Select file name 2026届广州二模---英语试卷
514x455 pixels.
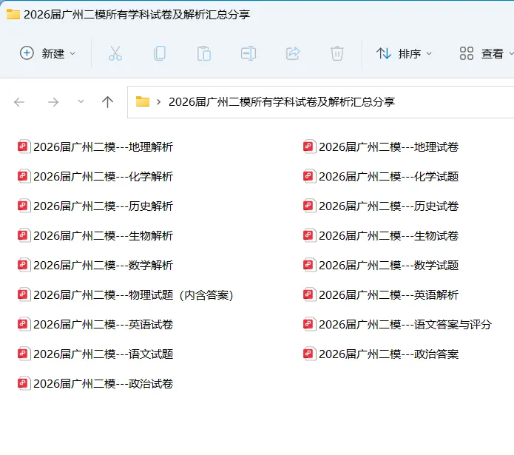point(104,325)
